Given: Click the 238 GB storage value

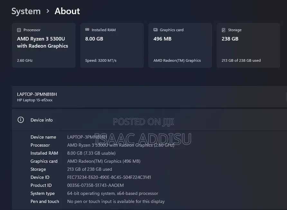Looking at the screenshot, I should coord(230,39).
